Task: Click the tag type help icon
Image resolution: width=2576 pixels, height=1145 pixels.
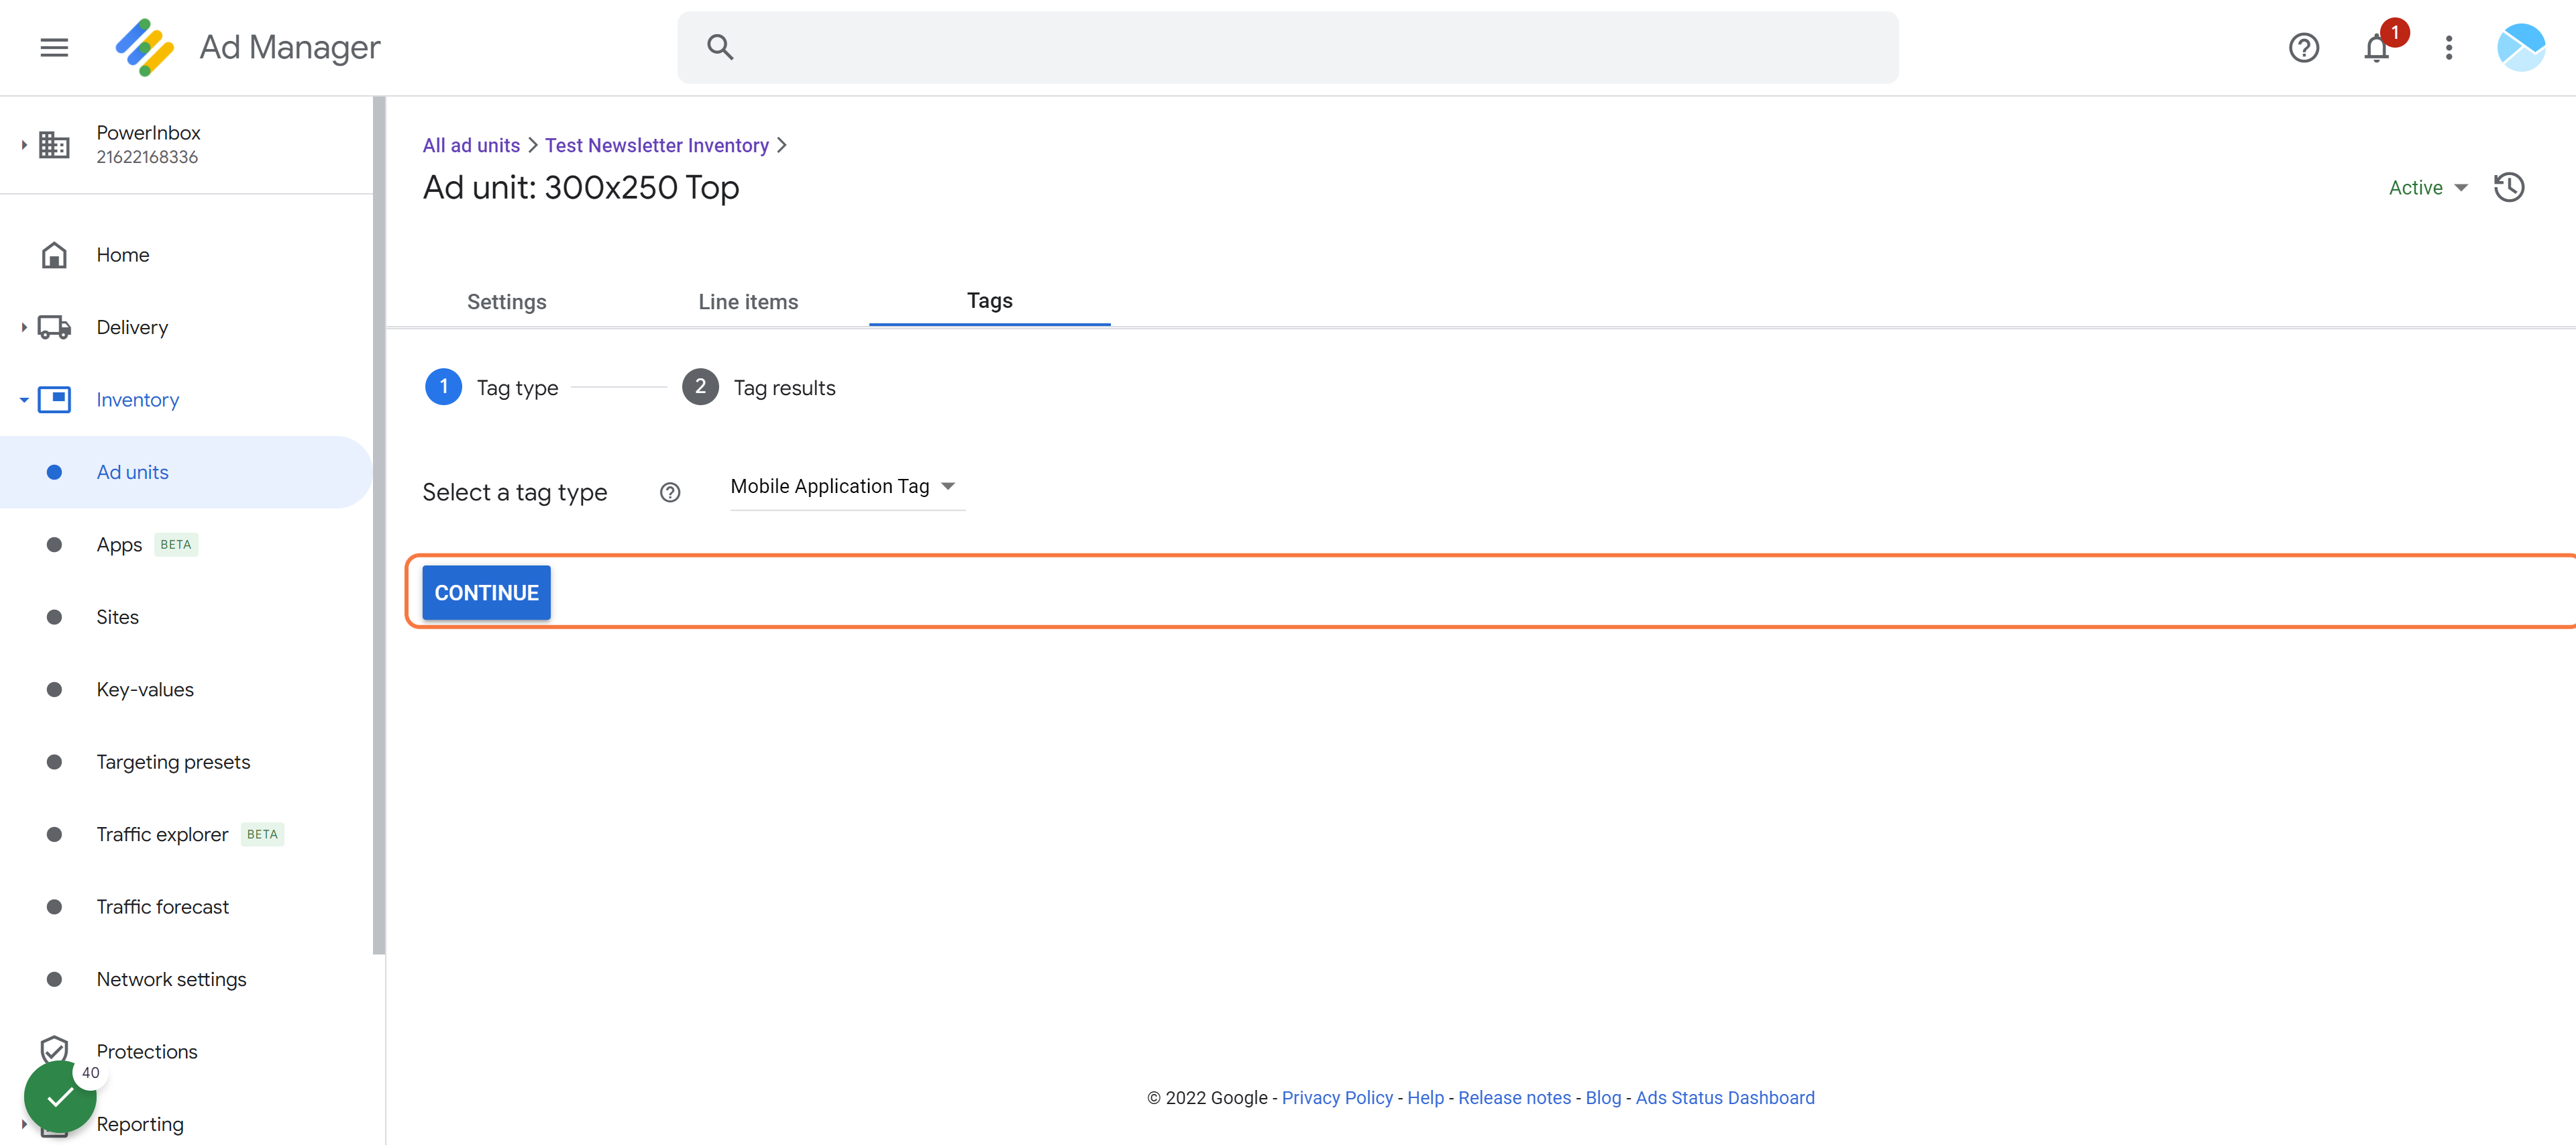Action: coord(670,492)
